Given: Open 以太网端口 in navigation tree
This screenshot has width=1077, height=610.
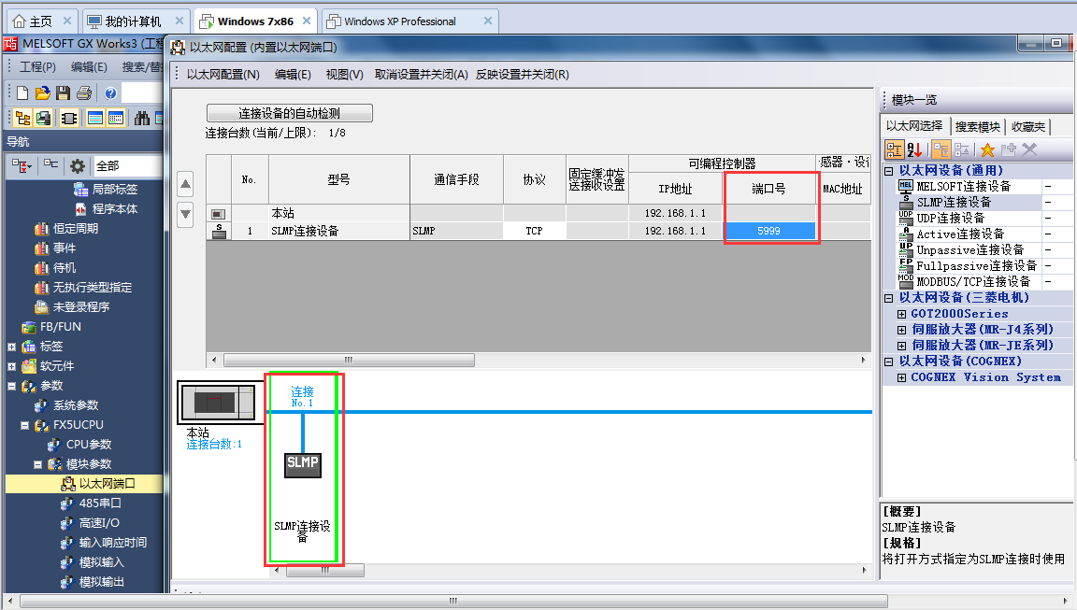Looking at the screenshot, I should (107, 484).
